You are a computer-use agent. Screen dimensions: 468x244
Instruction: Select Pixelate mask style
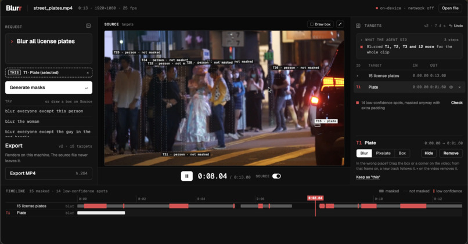pos(383,153)
